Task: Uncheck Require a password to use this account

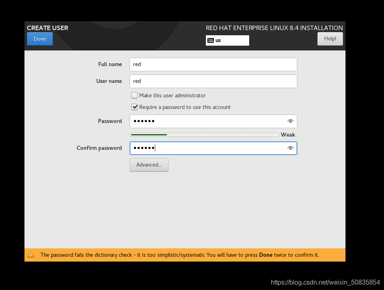Action: coord(134,107)
